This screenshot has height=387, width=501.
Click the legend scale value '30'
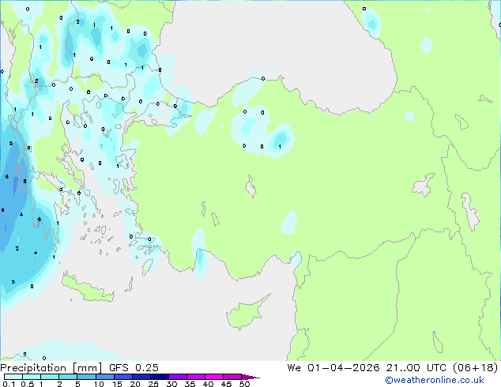[171, 384]
